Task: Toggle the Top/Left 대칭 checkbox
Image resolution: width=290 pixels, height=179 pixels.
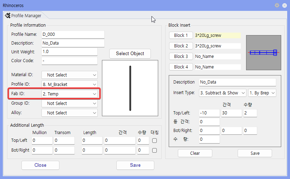Action: 154,141
